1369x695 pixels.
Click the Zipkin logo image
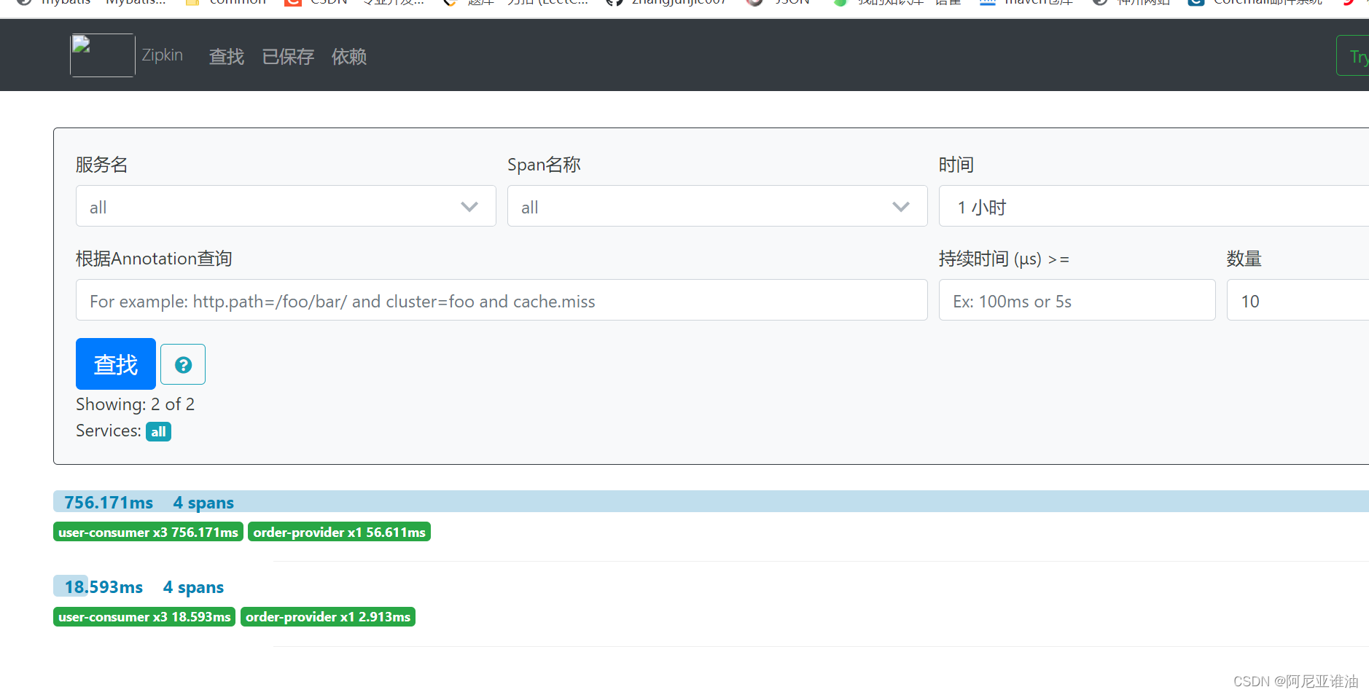click(103, 55)
